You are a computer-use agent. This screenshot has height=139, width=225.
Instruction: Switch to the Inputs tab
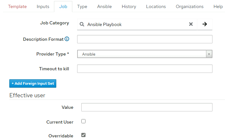click(43, 7)
